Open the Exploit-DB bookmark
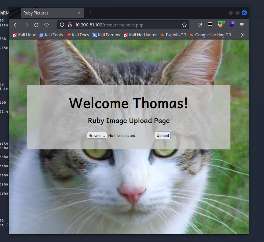Screen dimensions: 264x242 coord(173,35)
